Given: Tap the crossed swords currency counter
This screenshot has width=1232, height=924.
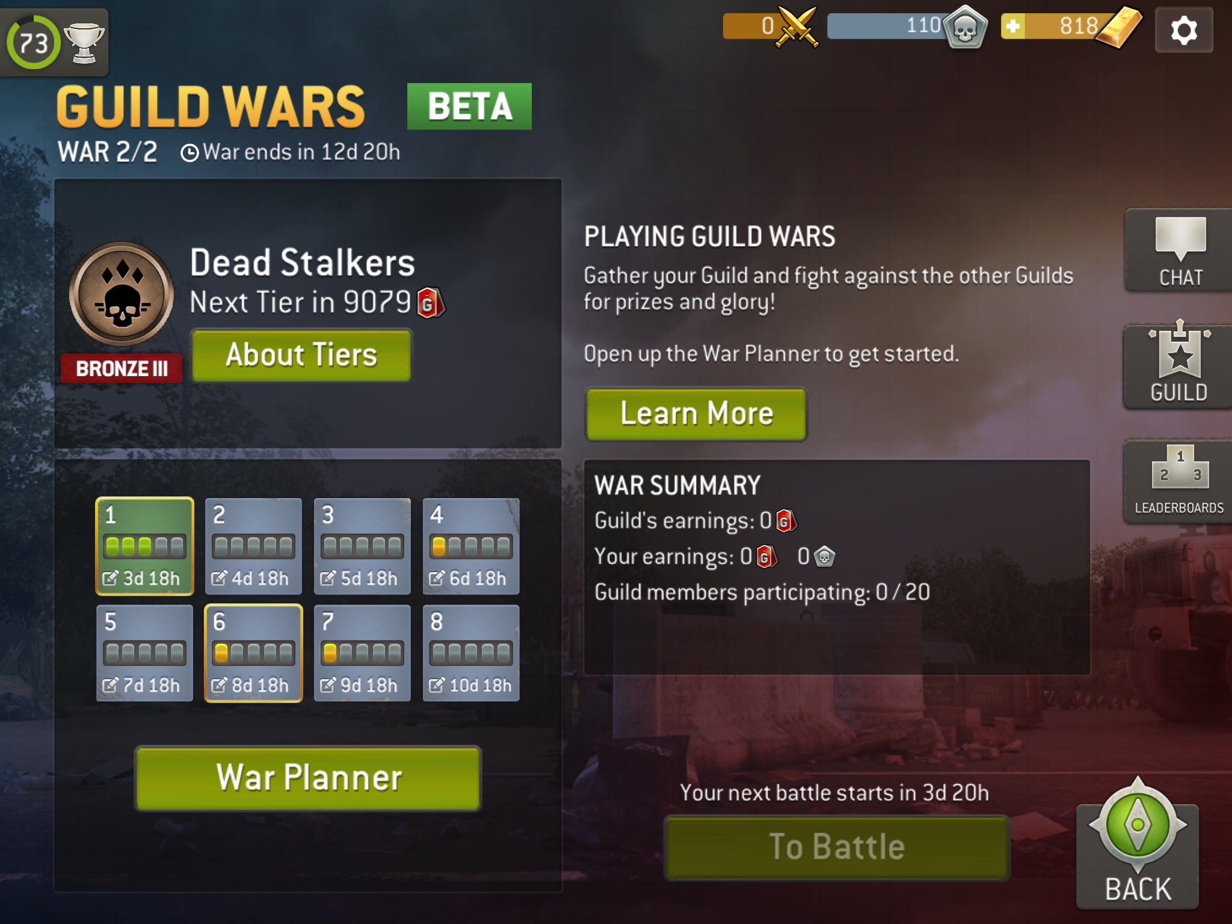Looking at the screenshot, I should pyautogui.click(x=770, y=26).
